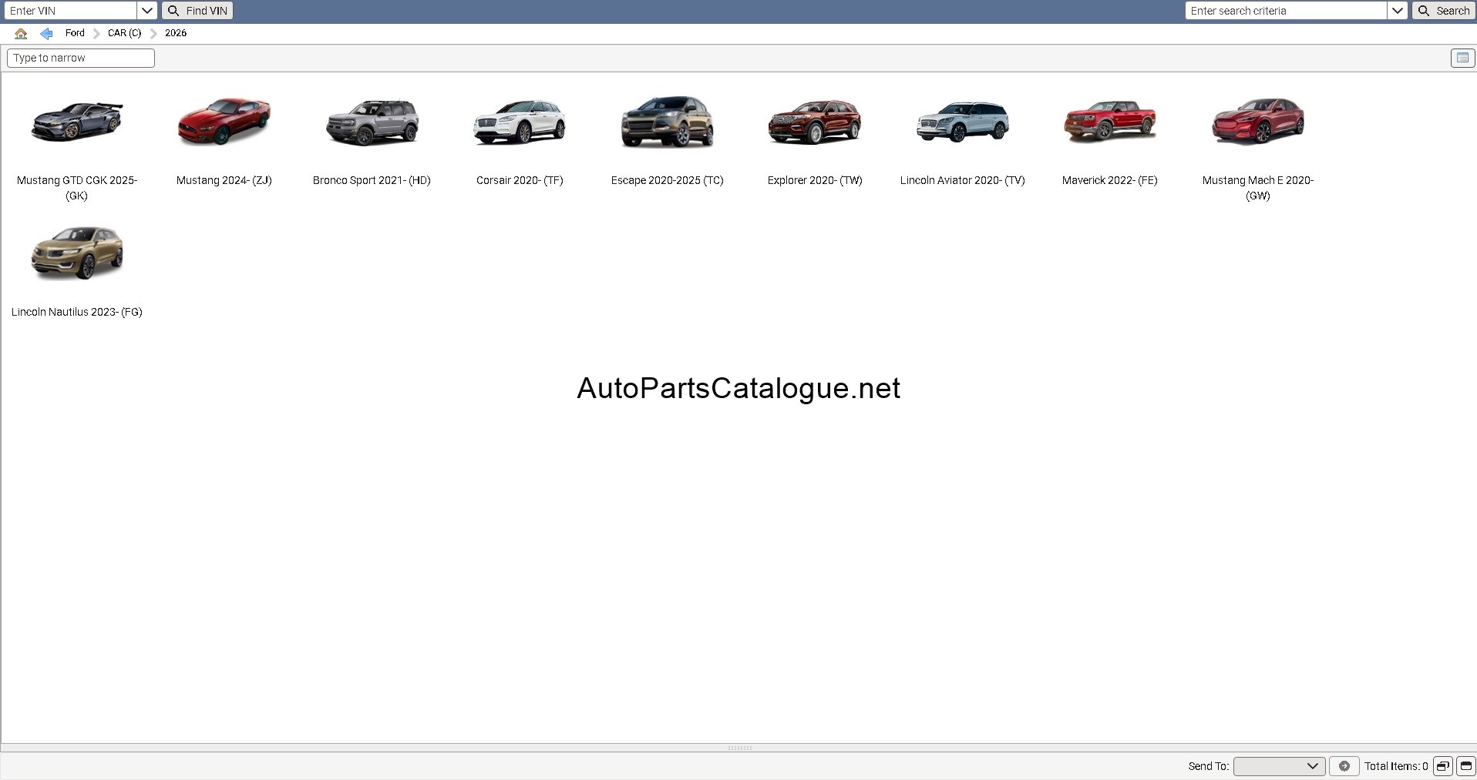Click the 'Mustang 2024- (ZJ)' label
The image size is (1477, 780).
pyautogui.click(x=224, y=180)
